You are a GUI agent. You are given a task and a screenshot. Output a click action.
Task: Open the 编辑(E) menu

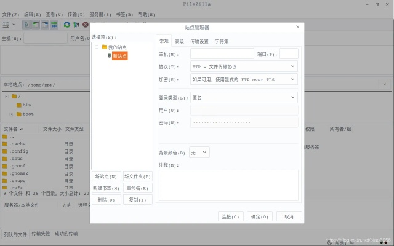click(33, 15)
